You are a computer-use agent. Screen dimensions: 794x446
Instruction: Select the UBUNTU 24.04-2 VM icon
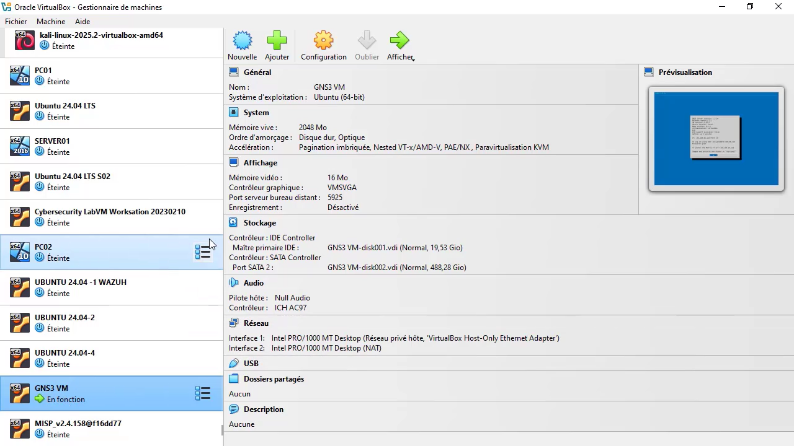(20, 323)
